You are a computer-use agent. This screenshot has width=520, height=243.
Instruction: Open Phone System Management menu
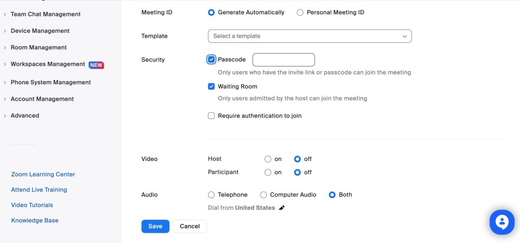pos(51,83)
